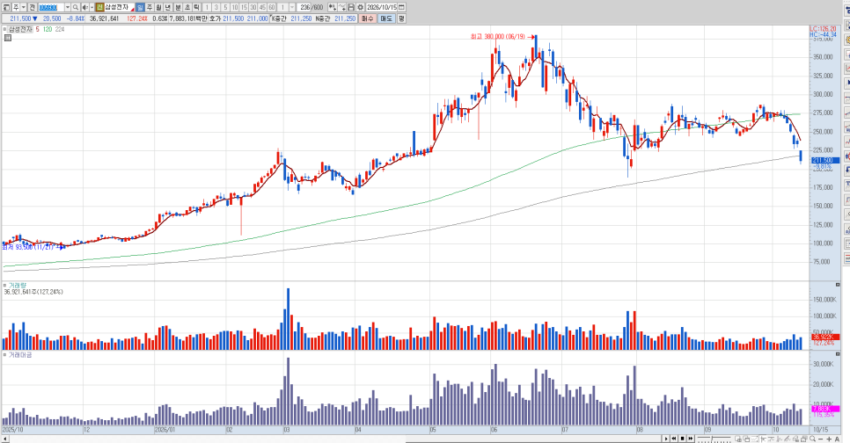Select the 년 (yearly) period button

(x=167, y=7)
